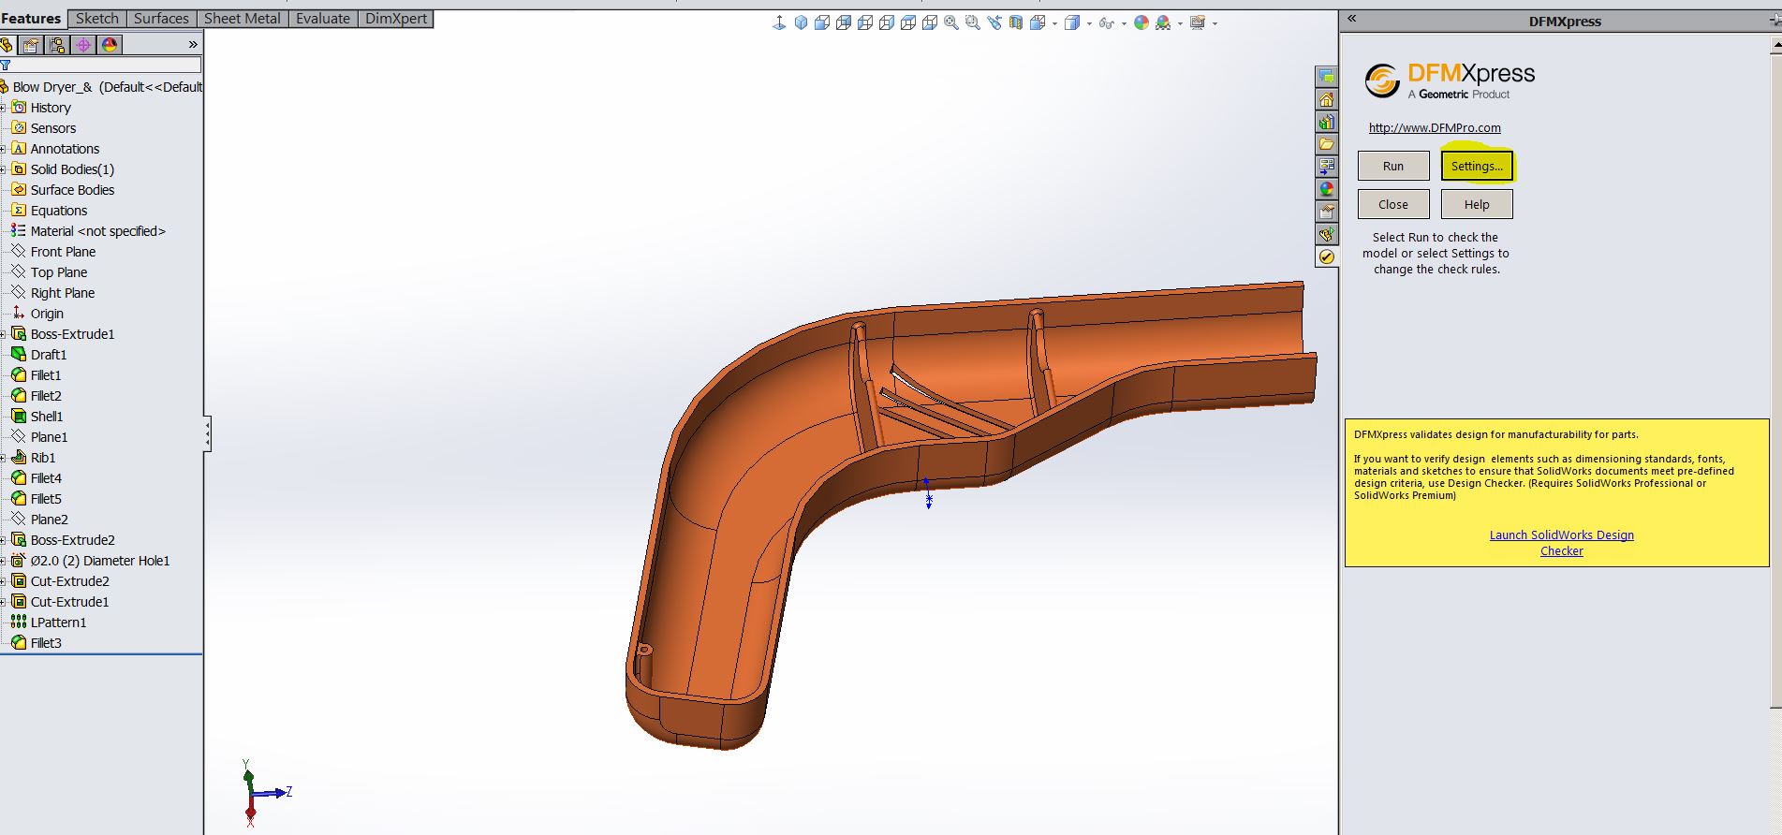The width and height of the screenshot is (1782, 835).
Task: Activate the Section View icon
Action: (x=1016, y=23)
